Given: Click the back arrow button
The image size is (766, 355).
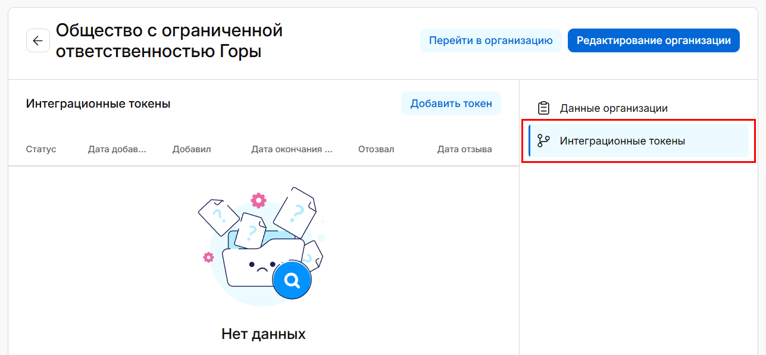Looking at the screenshot, I should coord(38,40).
